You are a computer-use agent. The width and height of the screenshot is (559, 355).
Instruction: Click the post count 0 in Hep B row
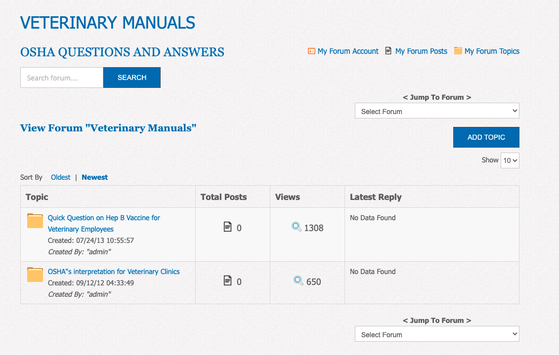tap(239, 228)
